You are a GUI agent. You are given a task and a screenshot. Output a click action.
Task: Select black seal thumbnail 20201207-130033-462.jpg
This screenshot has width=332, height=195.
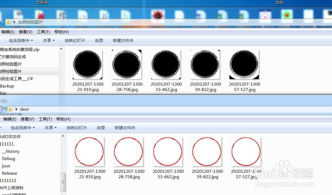[x=166, y=64]
